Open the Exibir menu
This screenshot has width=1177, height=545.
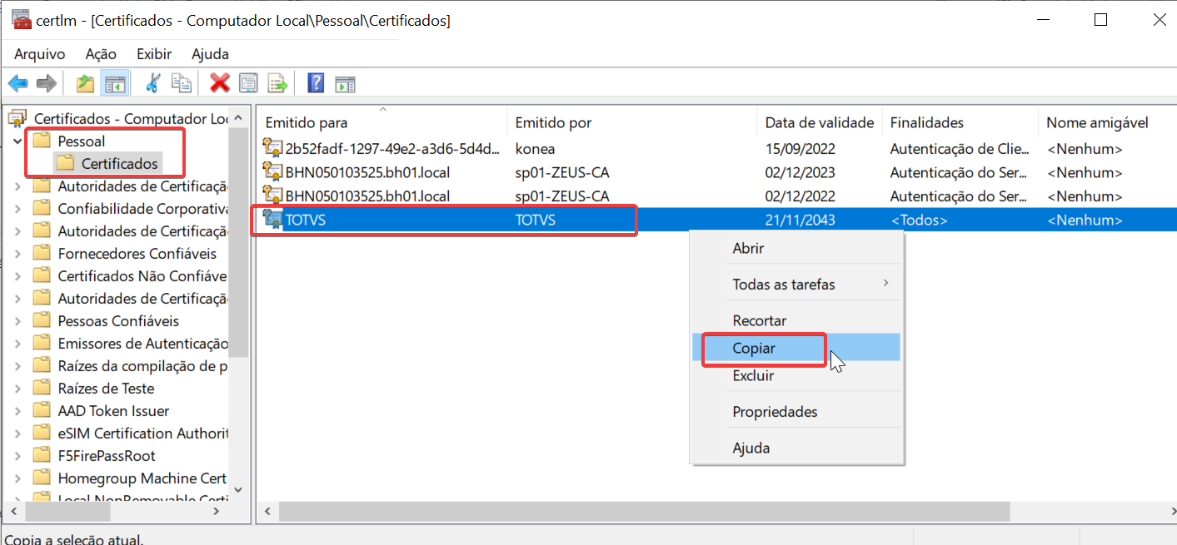(x=154, y=54)
